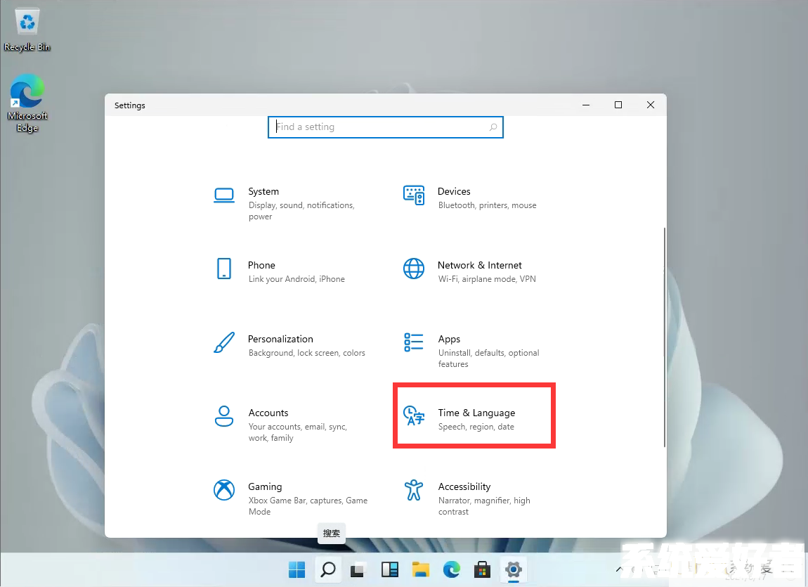Click the Phone settings icon
The height and width of the screenshot is (587, 808).
click(223, 269)
